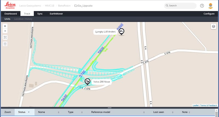Click the 5900 chainage label
Viewport: 219px width, 117px height.
[x=120, y=27]
